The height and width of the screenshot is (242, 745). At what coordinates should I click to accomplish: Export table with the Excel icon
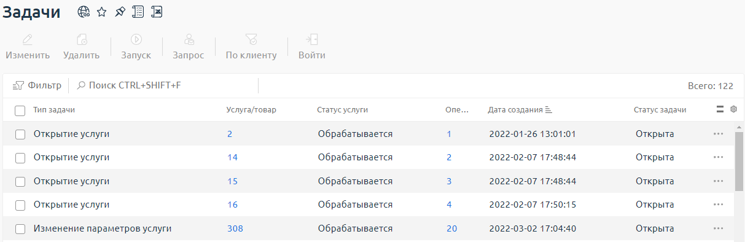[x=157, y=12]
